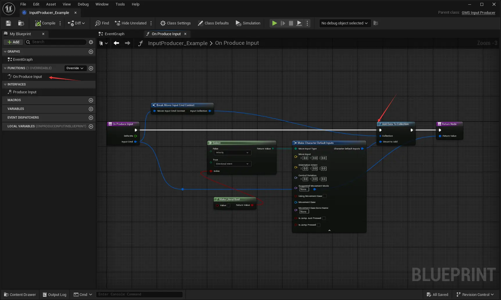Open the Asset menu
This screenshot has width=501, height=300.
51,4
